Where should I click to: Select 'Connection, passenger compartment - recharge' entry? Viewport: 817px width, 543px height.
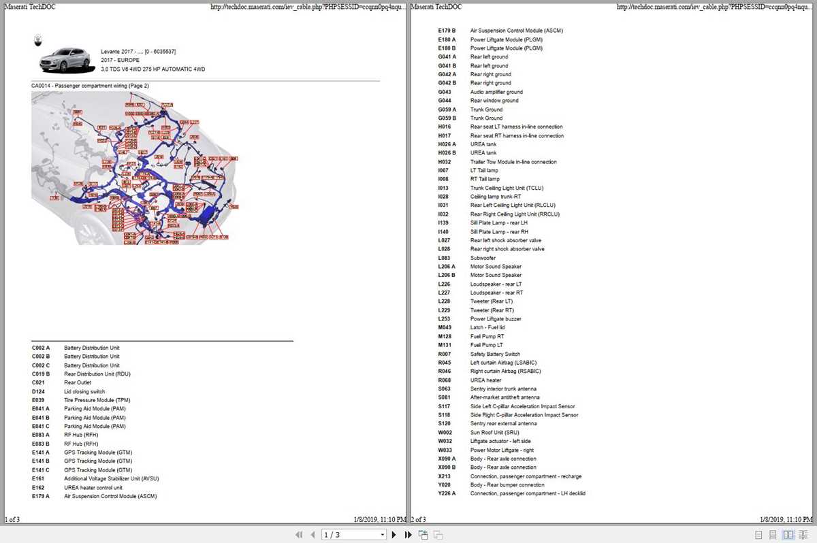click(x=526, y=476)
